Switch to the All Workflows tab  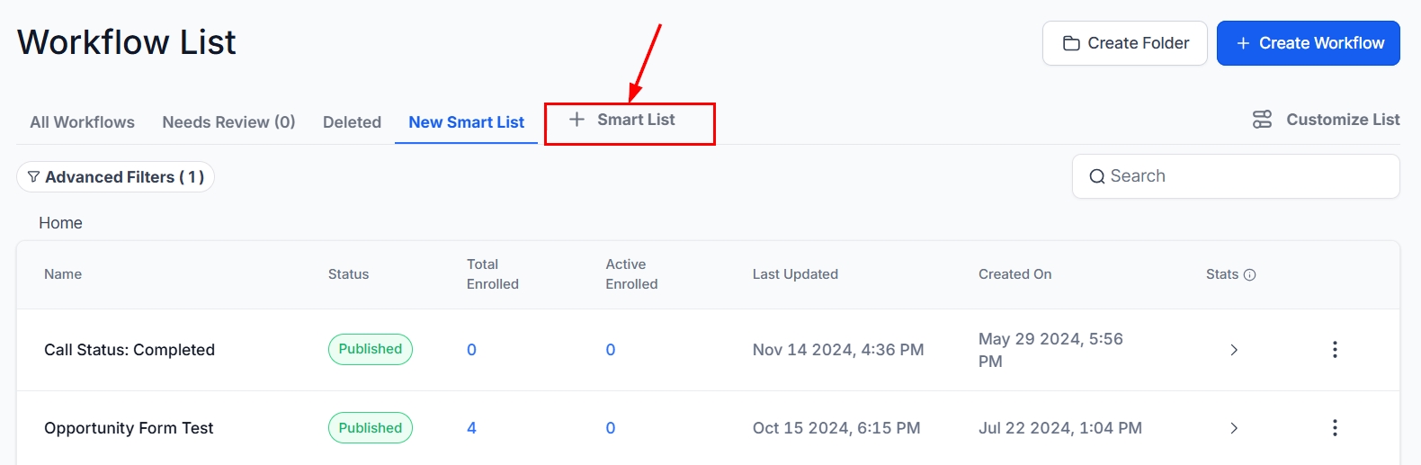click(x=82, y=122)
